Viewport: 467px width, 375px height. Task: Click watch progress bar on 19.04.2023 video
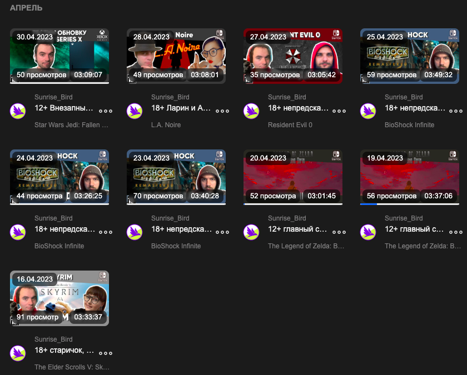click(x=410, y=204)
